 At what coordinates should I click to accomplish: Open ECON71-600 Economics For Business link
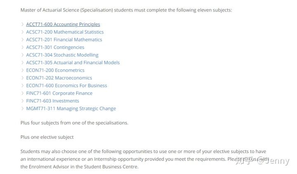(x=66, y=86)
